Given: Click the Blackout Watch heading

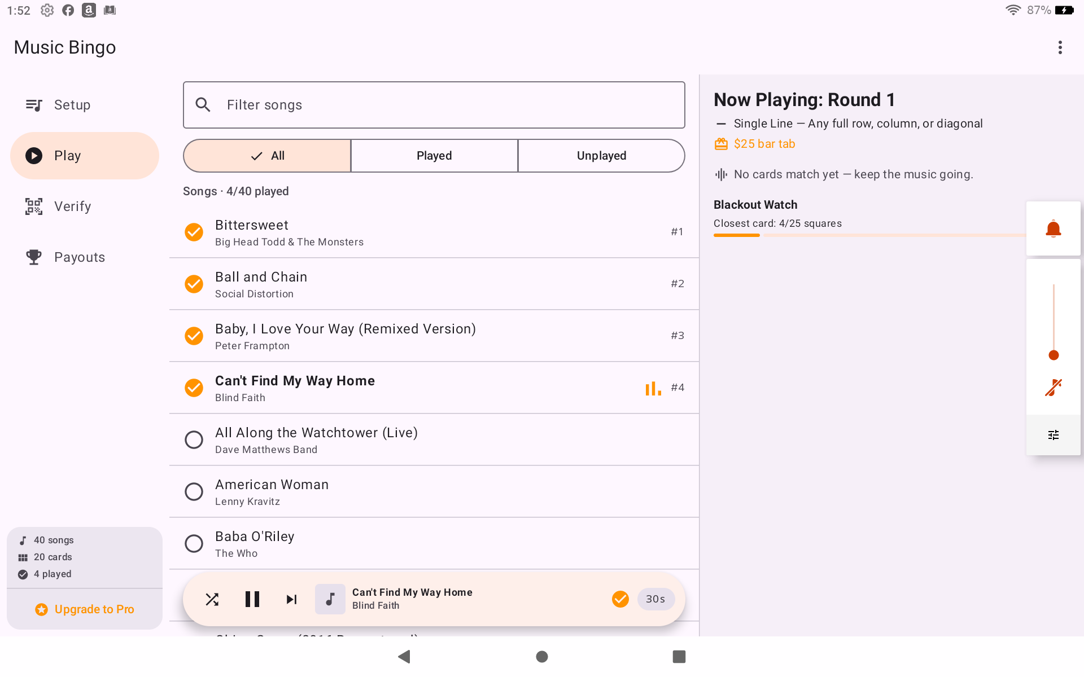Looking at the screenshot, I should 755,205.
